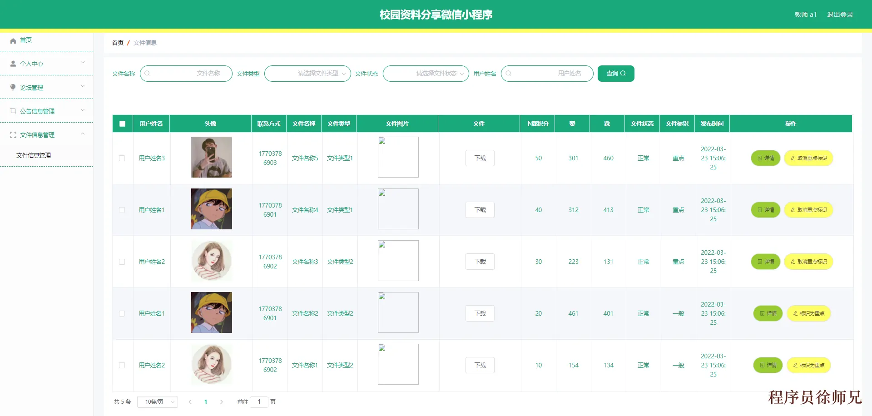Click 下载 for row 文件名称4
The width and height of the screenshot is (872, 416).
tap(480, 210)
